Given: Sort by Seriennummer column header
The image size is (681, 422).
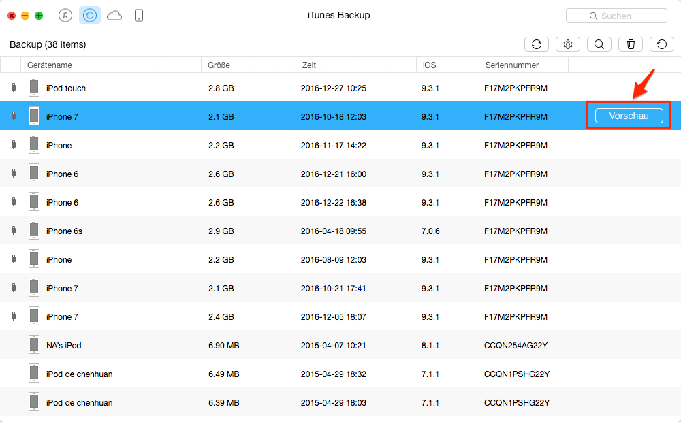Looking at the screenshot, I should click(523, 65).
